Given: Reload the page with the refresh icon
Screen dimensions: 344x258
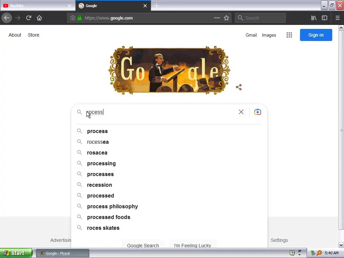Looking at the screenshot, I should (x=29, y=18).
